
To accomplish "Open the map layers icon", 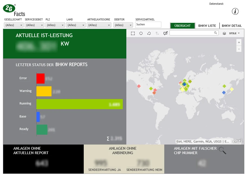I will tap(224, 34).
